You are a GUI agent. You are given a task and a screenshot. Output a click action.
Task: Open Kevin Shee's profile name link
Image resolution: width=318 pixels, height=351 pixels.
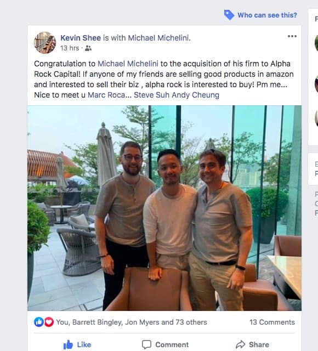pos(81,38)
